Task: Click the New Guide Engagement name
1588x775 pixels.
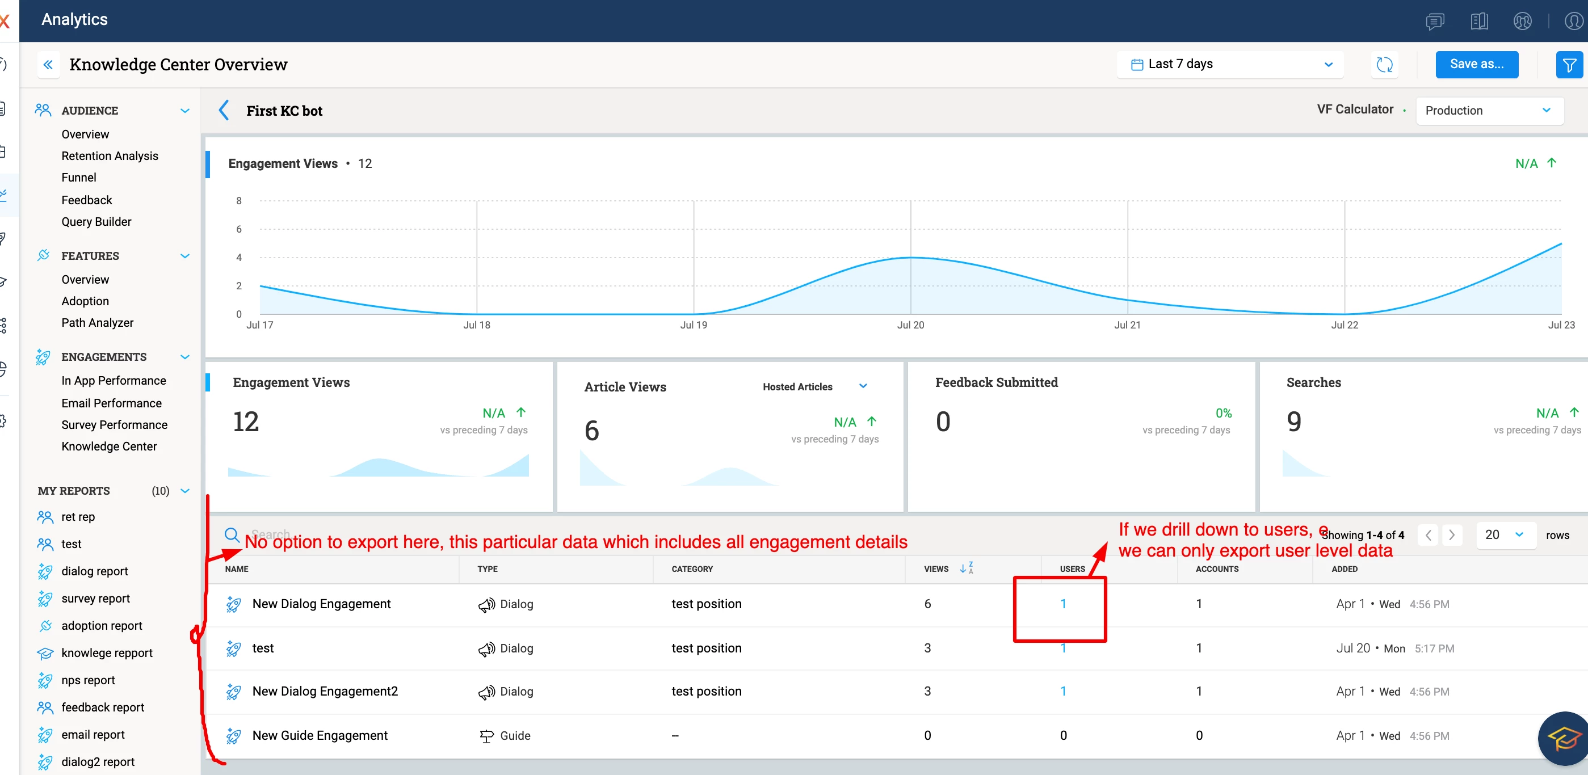Action: (x=320, y=735)
